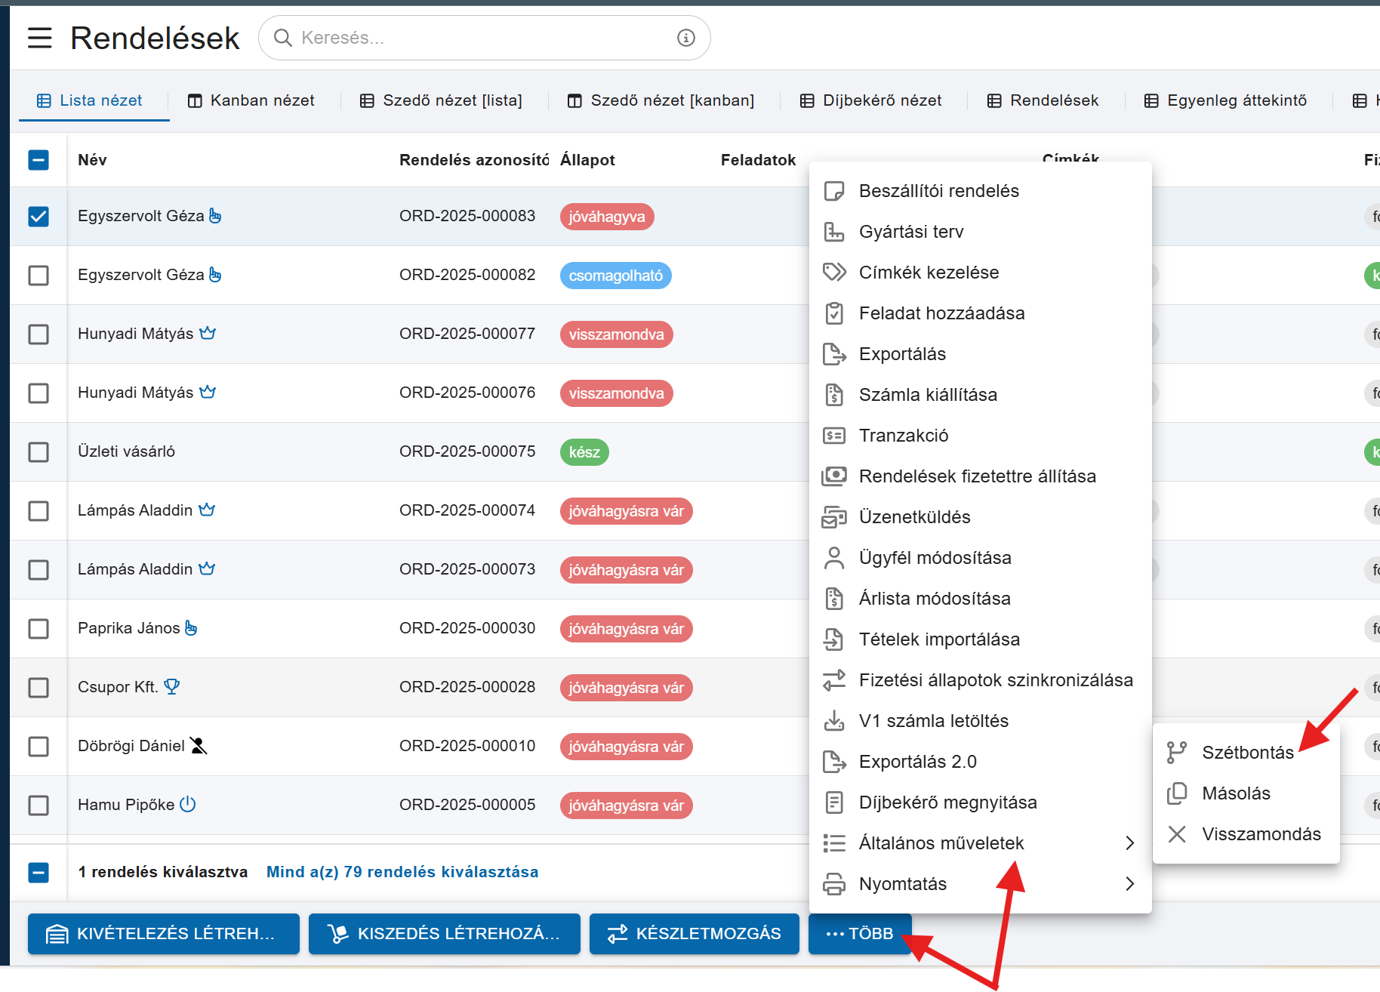The width and height of the screenshot is (1380, 992).
Task: Click the search info icon
Action: pos(685,38)
